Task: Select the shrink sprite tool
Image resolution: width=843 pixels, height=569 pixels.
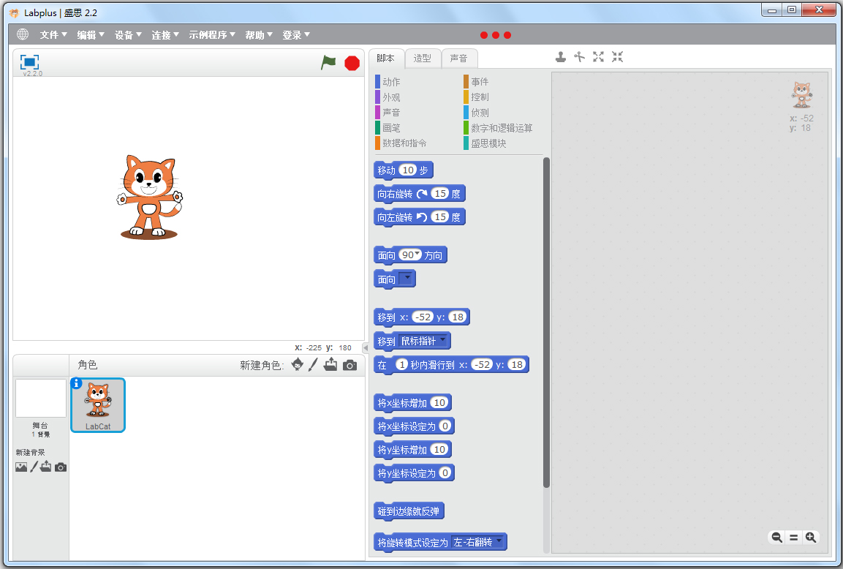Action: 616,56
